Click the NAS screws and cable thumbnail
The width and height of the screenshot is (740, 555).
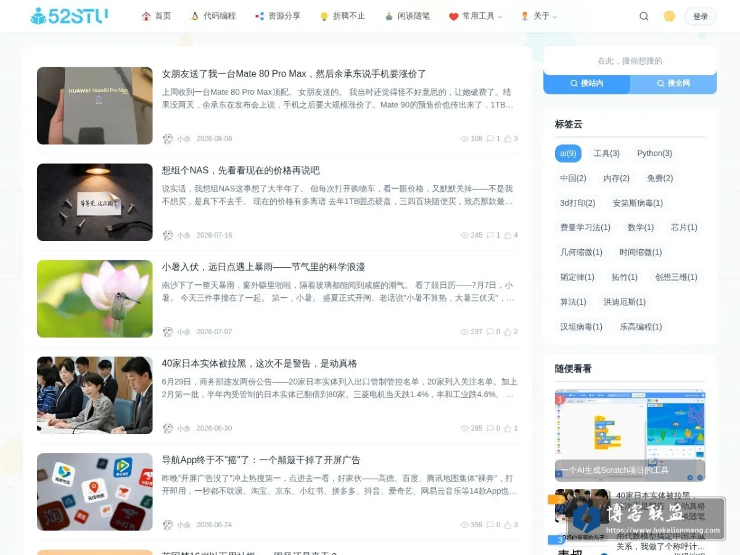[x=94, y=202]
